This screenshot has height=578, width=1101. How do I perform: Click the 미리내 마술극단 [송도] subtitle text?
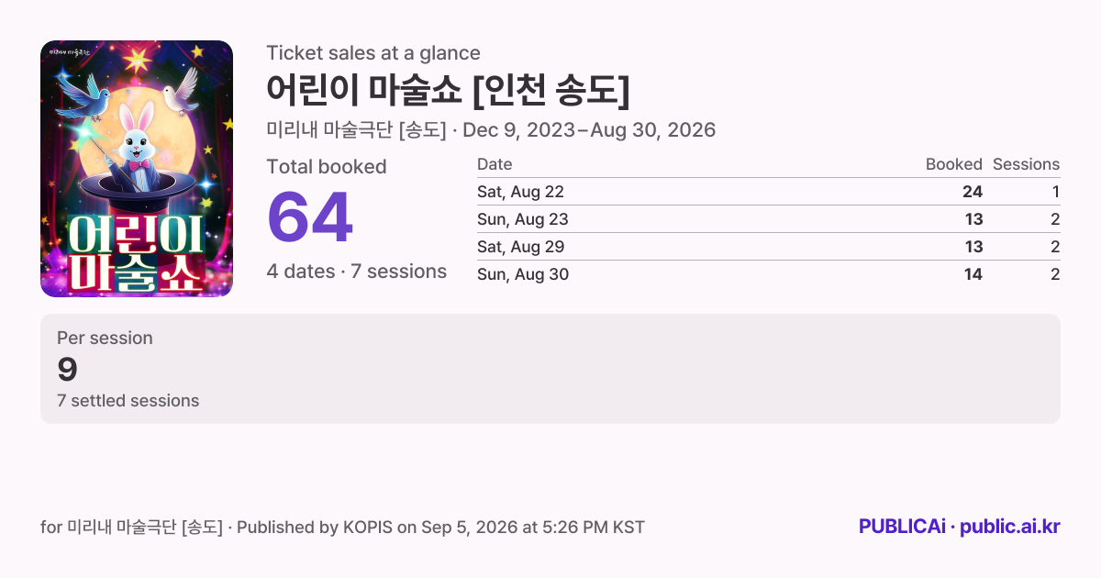click(x=356, y=130)
